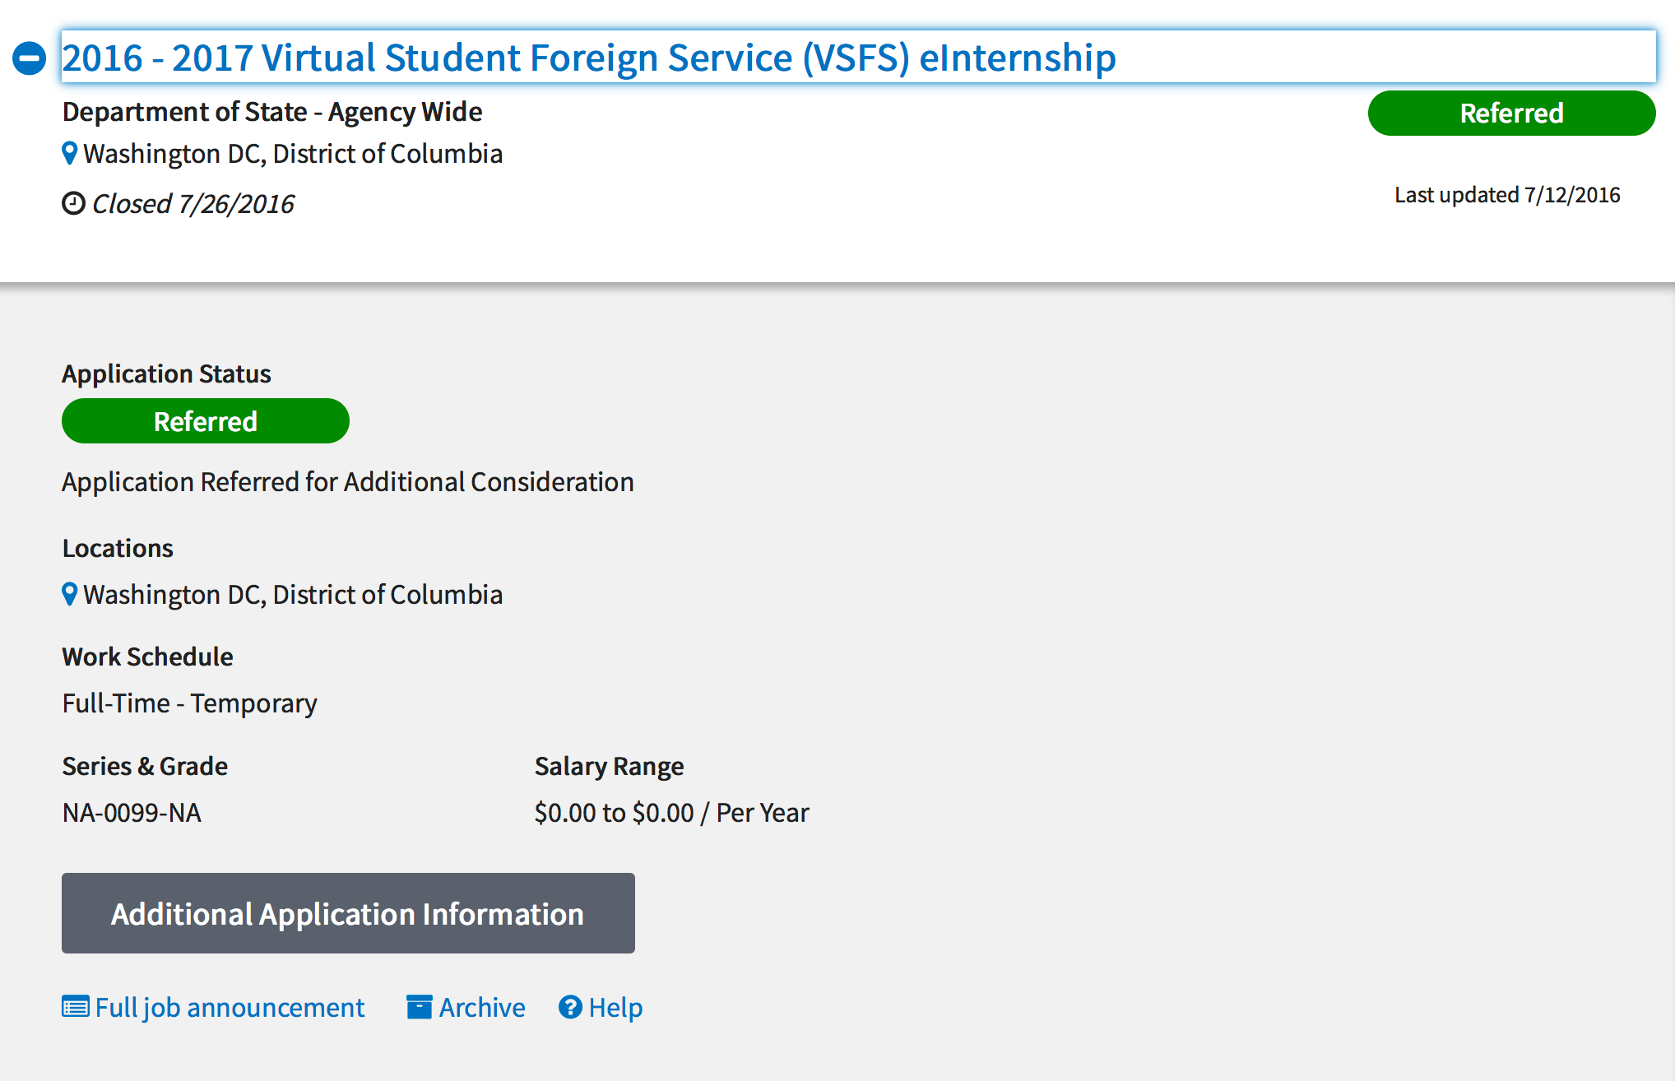Click the Referred badge under Application Status
Viewport: 1675px width, 1081px height.
pyautogui.click(x=205, y=421)
